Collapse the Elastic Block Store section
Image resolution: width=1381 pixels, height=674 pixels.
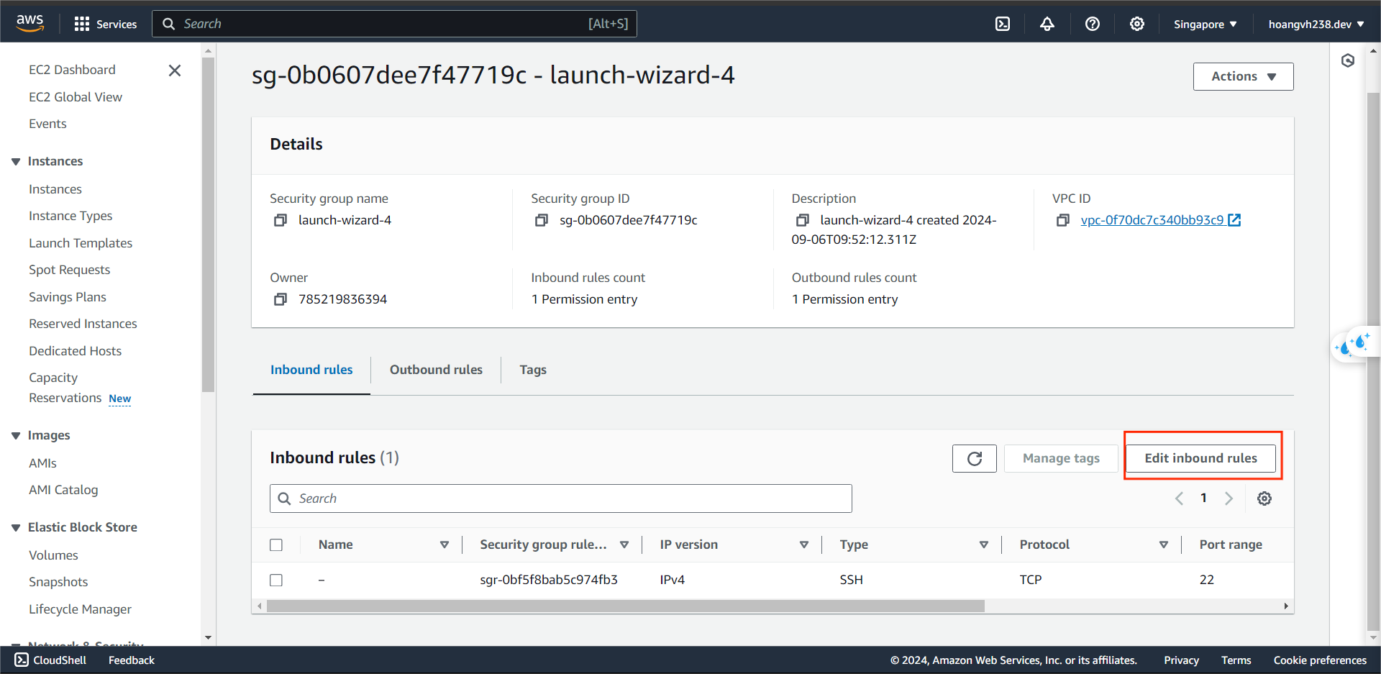coord(16,528)
